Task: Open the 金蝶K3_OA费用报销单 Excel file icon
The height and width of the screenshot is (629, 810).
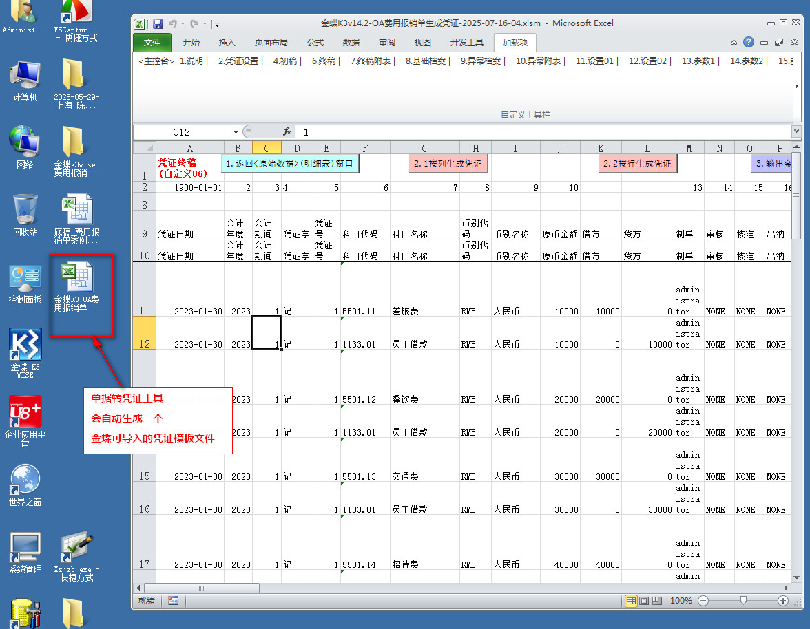Action: click(76, 286)
